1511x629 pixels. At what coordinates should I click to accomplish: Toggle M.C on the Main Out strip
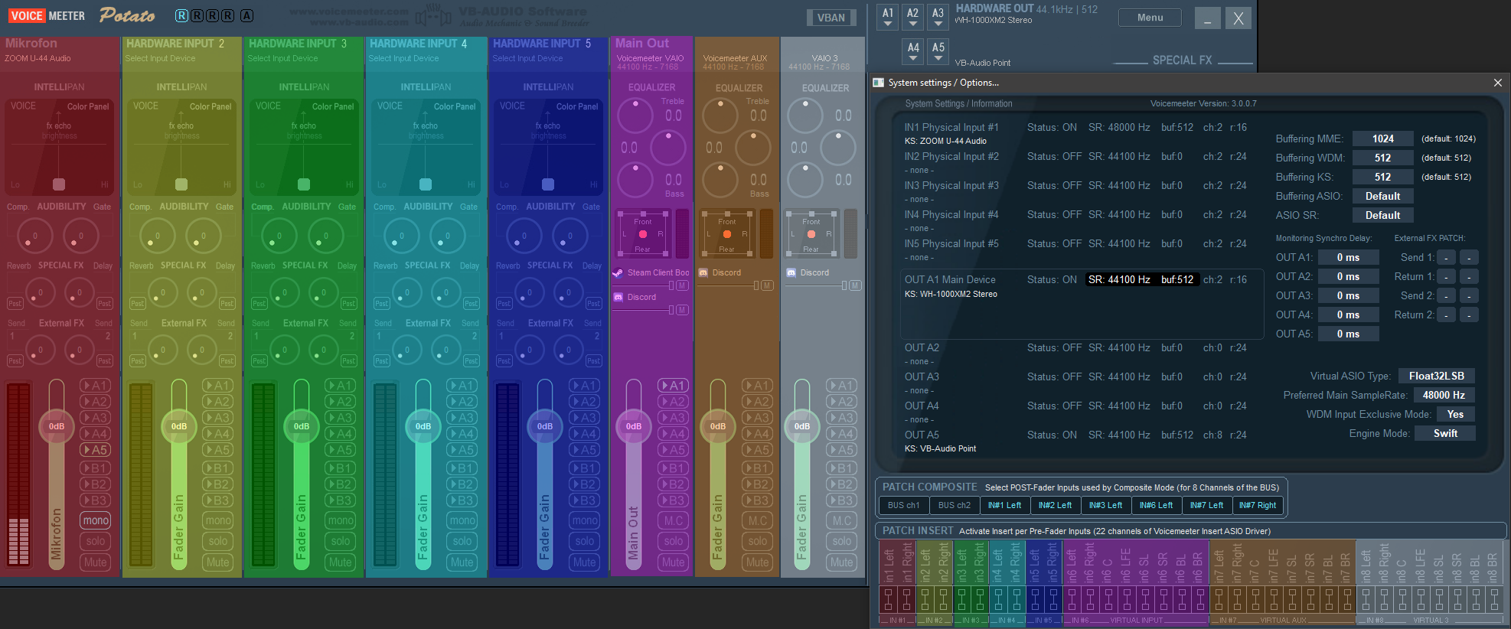point(674,520)
